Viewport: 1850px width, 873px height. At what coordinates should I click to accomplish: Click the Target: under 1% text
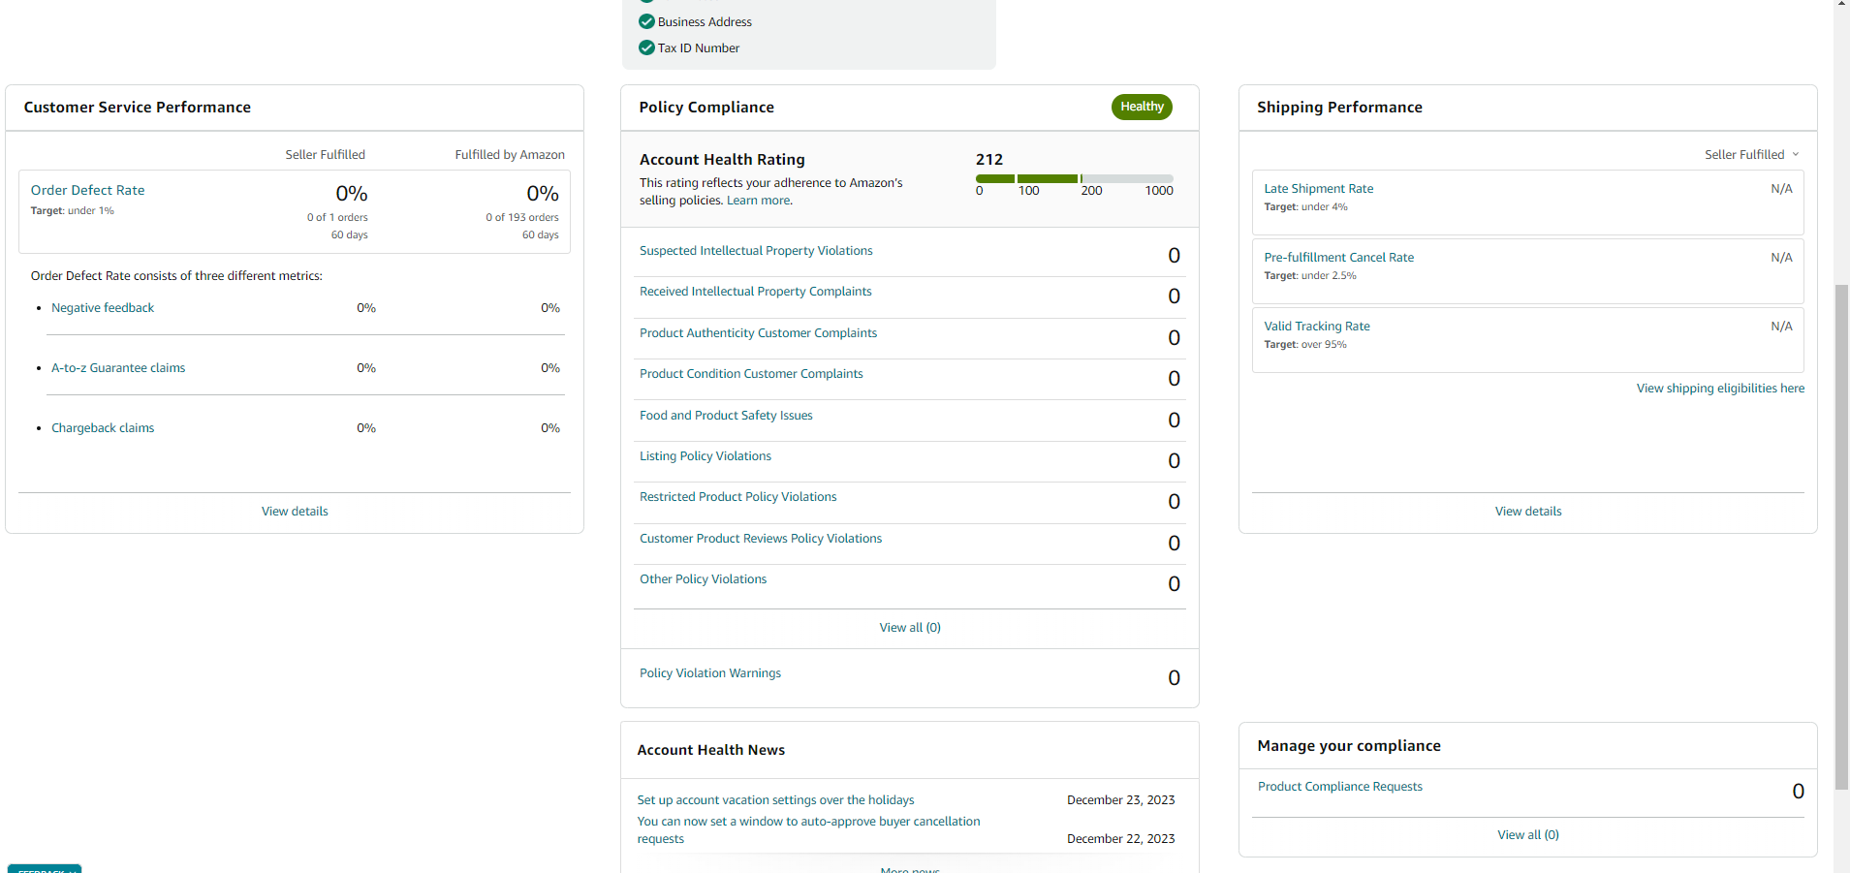pyautogui.click(x=72, y=211)
